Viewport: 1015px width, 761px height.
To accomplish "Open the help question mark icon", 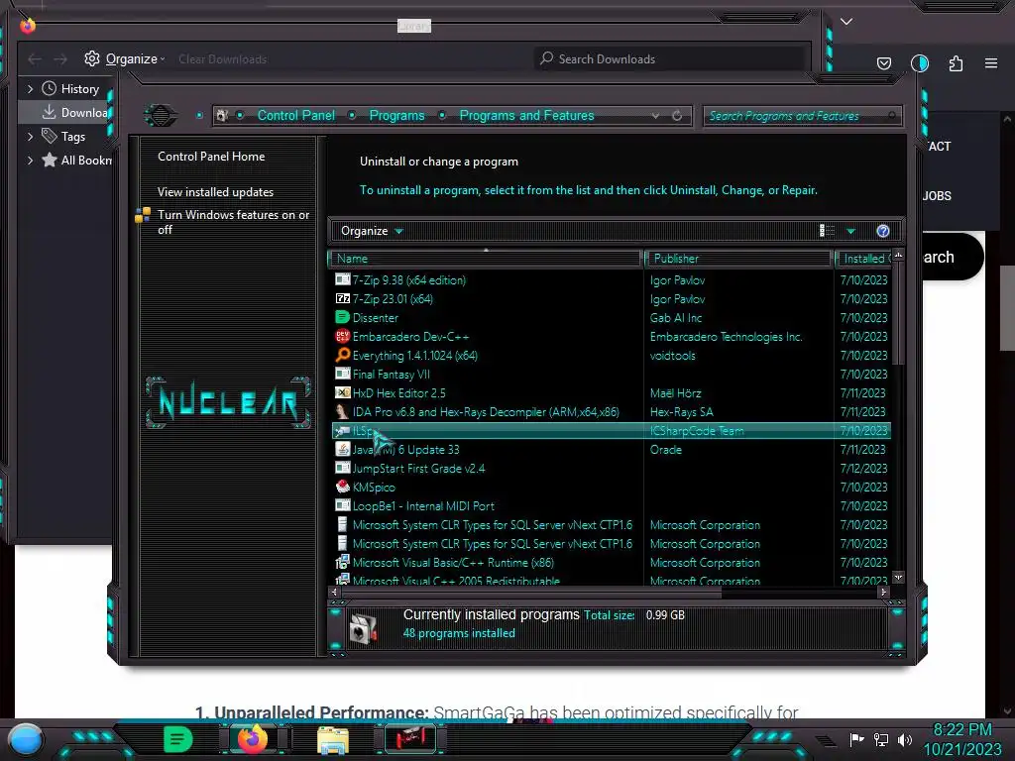I will pos(883,231).
